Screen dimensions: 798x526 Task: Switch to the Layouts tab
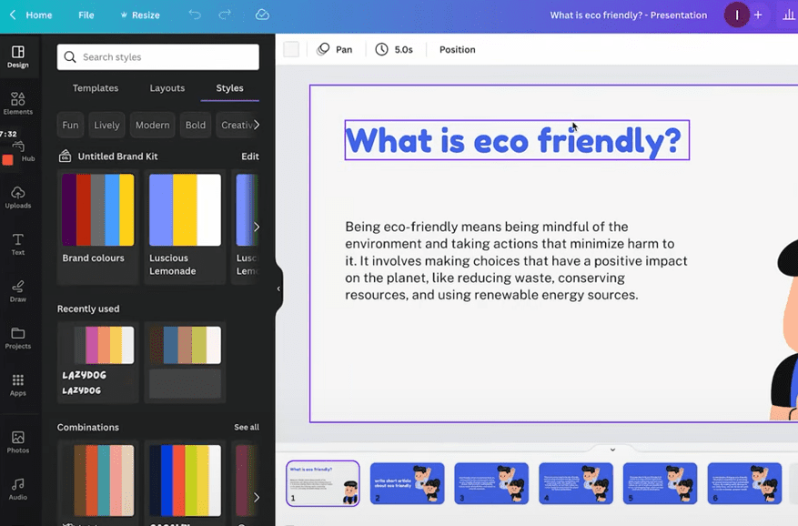tap(167, 88)
